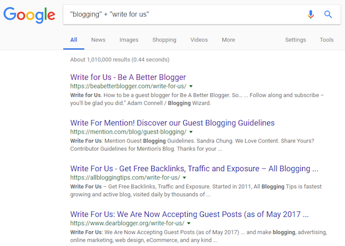345x246 pixels.
Task: Start voice search with microphone icon
Action: (x=310, y=14)
